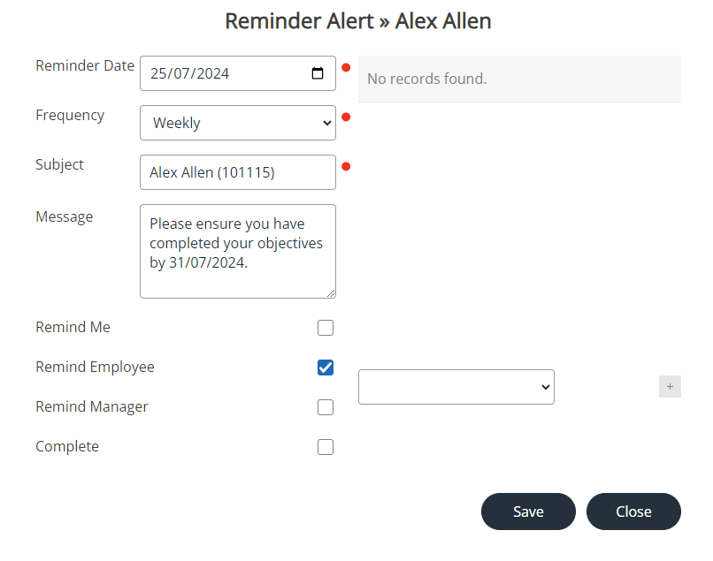Viewport: 713px width, 561px height.
Task: Click the red required dot beside Frequency
Action: pos(346,117)
